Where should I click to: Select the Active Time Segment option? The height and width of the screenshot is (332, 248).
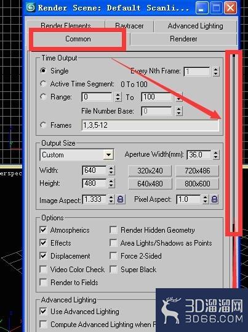pos(43,84)
